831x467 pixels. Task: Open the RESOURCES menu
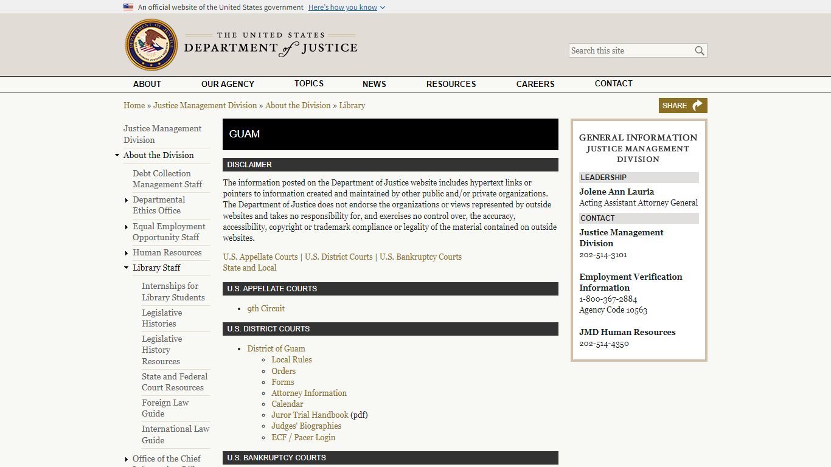pyautogui.click(x=451, y=84)
